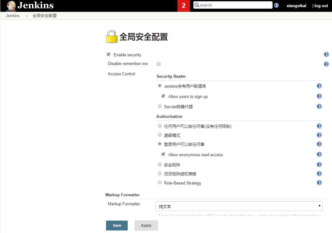Click the log out link
The image size is (332, 233).
(x=321, y=6)
